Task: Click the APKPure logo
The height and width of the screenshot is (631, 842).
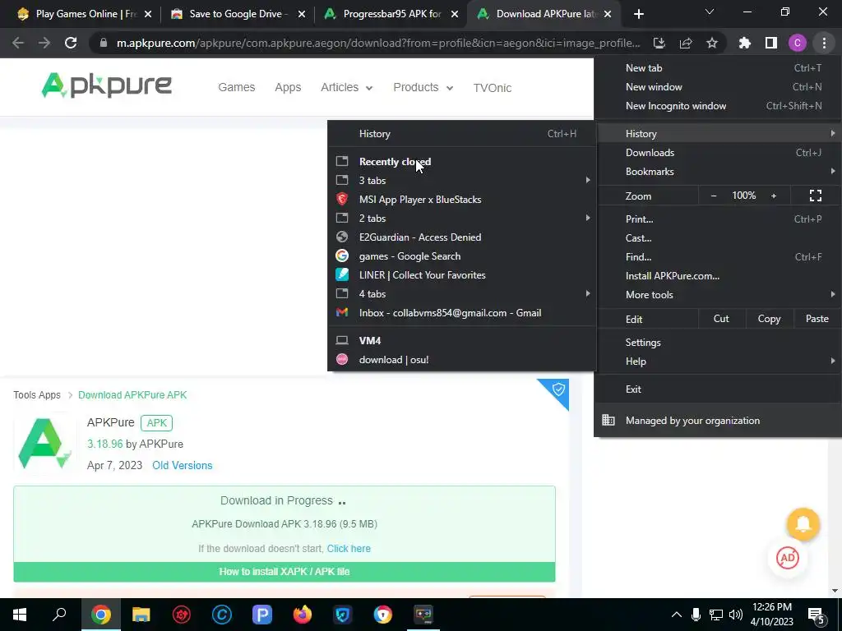Action: (106, 85)
